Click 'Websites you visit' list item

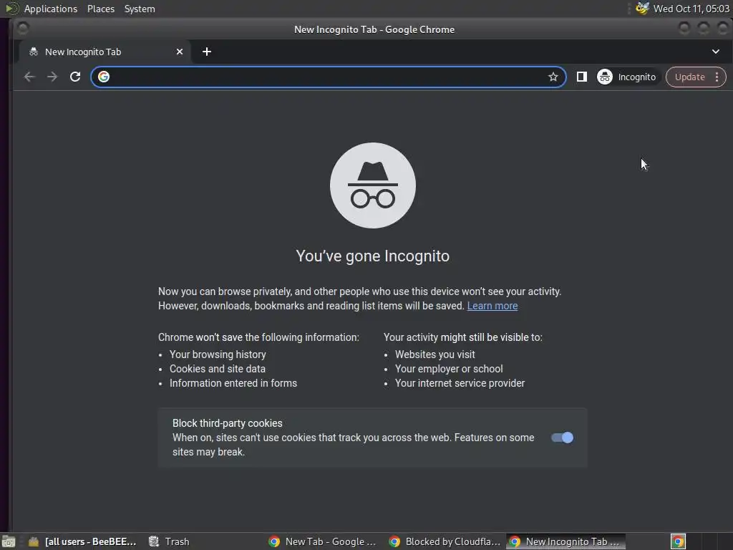click(x=435, y=354)
